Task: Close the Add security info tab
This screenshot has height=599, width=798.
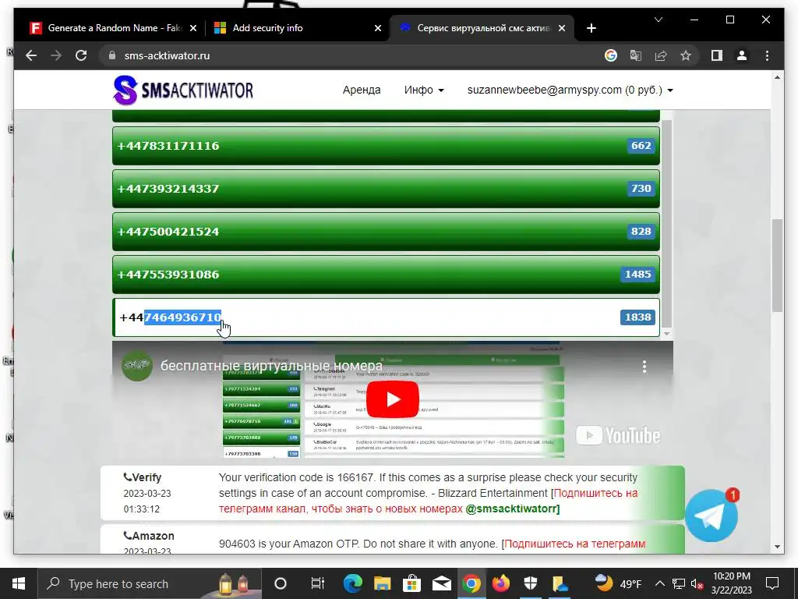Action: tap(378, 28)
